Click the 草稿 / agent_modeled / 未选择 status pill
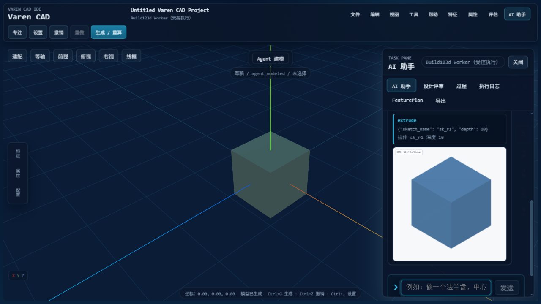This screenshot has height=304, width=541. coord(270,73)
